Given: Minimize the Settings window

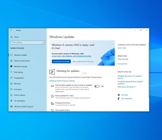Looking at the screenshot, I should (x=135, y=30).
